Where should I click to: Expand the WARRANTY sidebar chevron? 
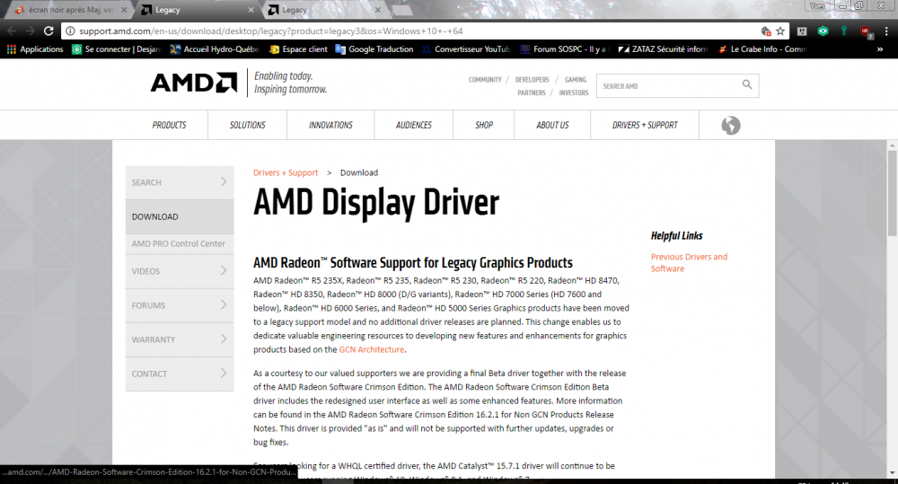click(x=224, y=339)
